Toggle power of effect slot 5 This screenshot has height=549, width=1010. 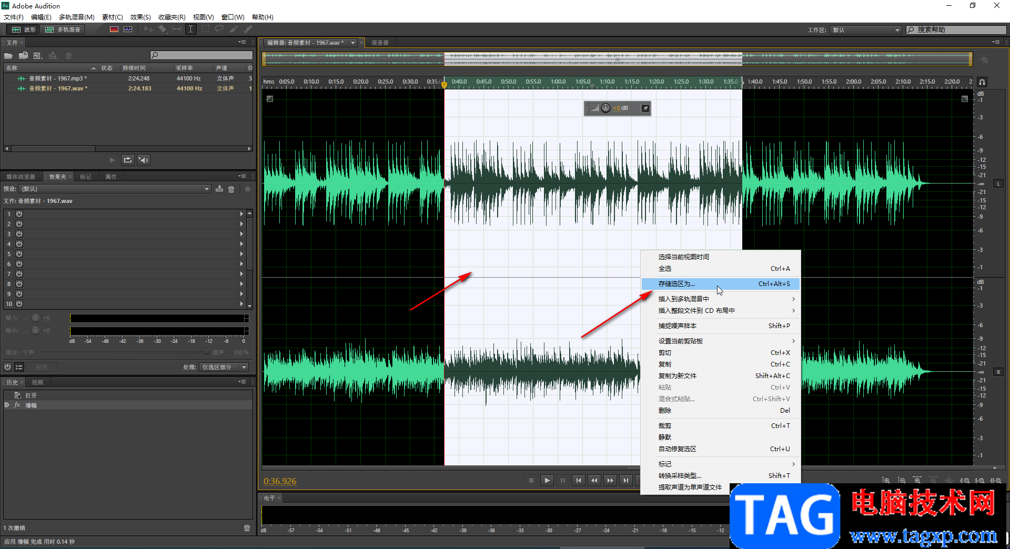[x=19, y=254]
